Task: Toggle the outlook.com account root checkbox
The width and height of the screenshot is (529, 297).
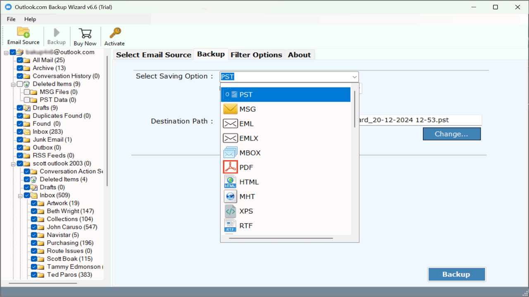Action: (13, 52)
